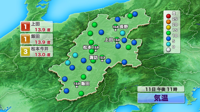
Task: Click the orange 20 degree legend circle
Action: pos(168,22)
